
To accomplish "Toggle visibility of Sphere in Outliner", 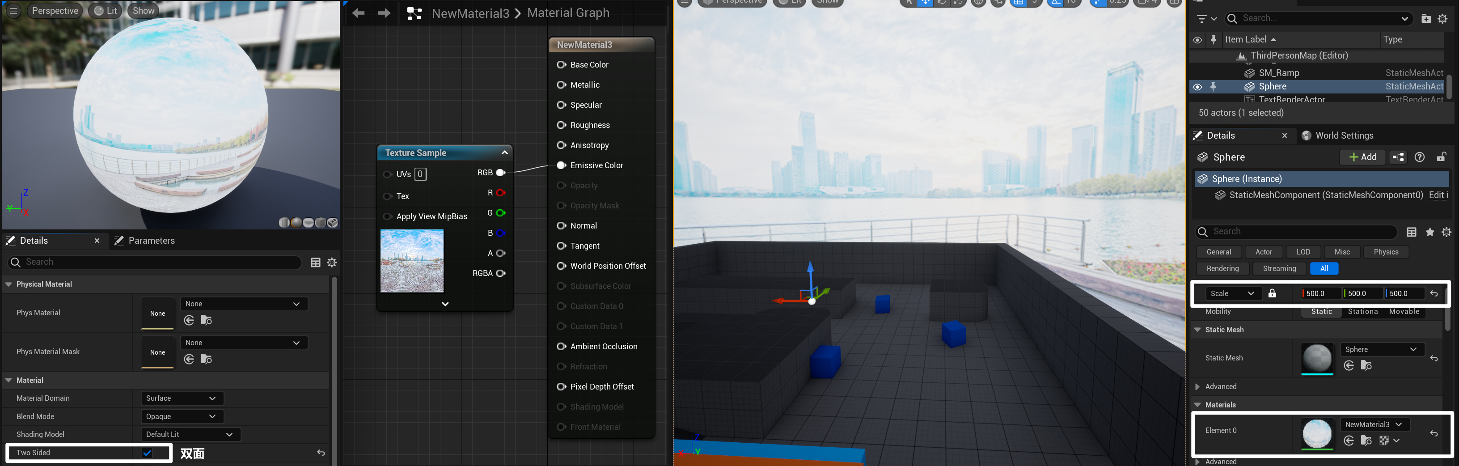I will pyautogui.click(x=1197, y=87).
